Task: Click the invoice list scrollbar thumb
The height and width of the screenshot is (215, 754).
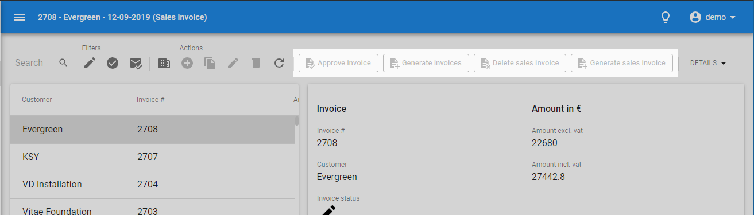Action: (297, 120)
